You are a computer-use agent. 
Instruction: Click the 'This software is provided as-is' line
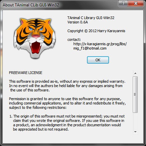(67, 81)
